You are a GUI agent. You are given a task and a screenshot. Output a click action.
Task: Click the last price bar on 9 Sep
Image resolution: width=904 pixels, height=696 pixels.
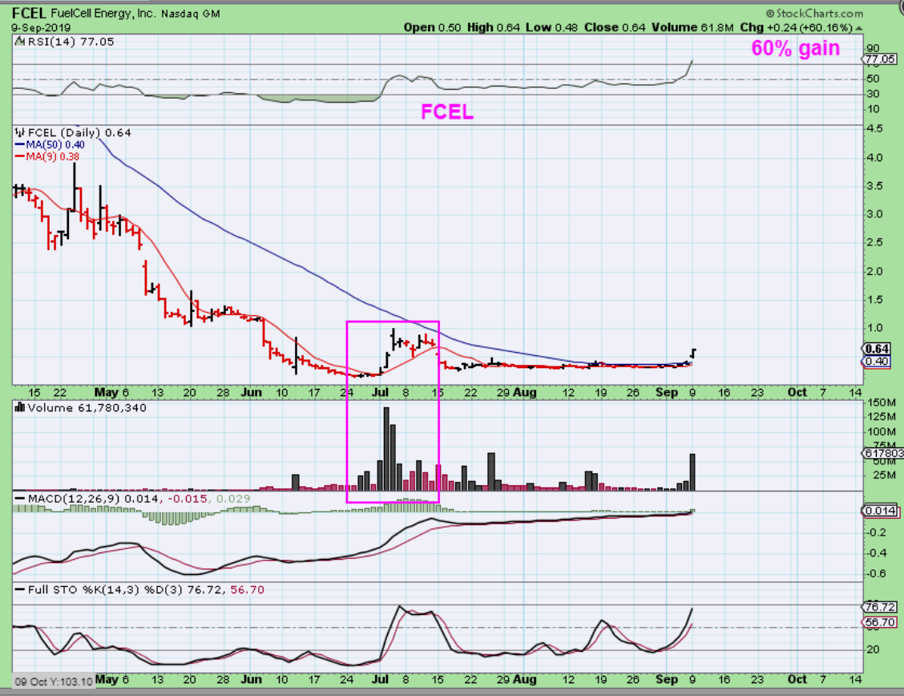(693, 354)
